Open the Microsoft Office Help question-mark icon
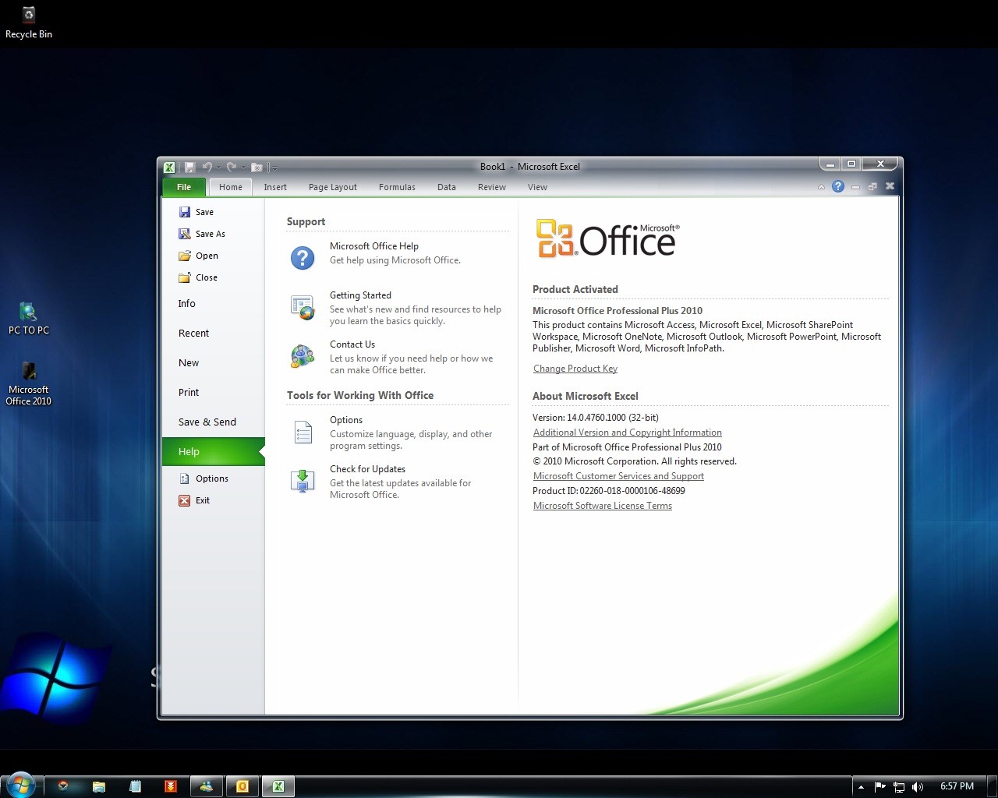 point(303,257)
